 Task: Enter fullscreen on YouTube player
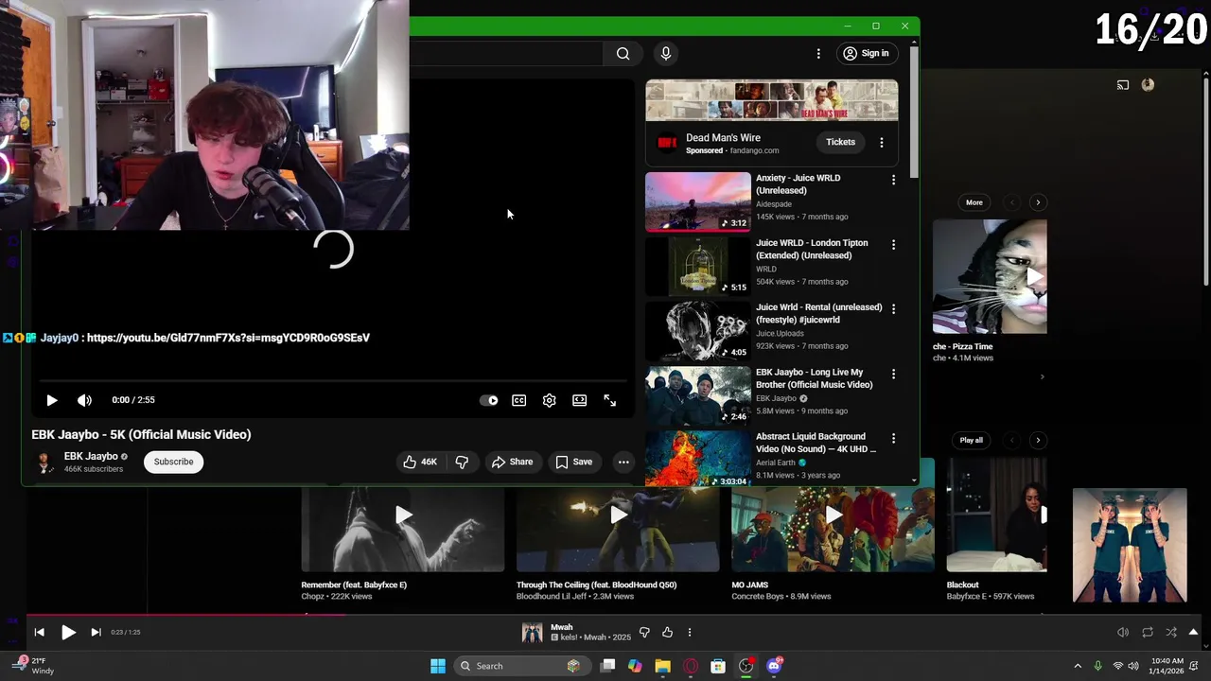610,400
